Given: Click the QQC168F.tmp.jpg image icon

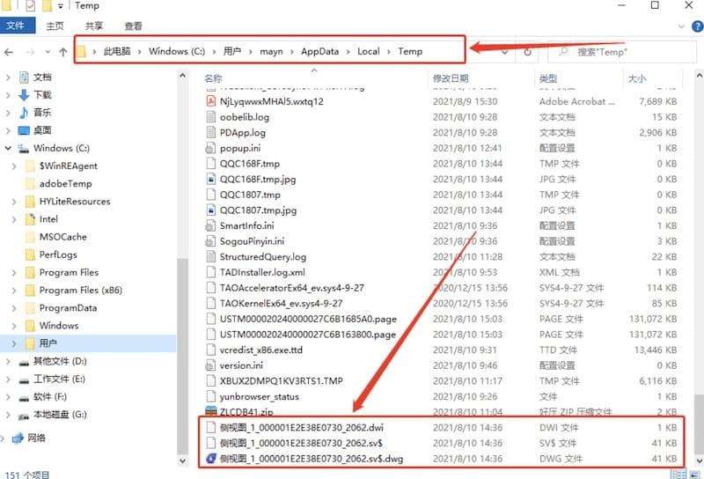Looking at the screenshot, I should (x=210, y=179).
